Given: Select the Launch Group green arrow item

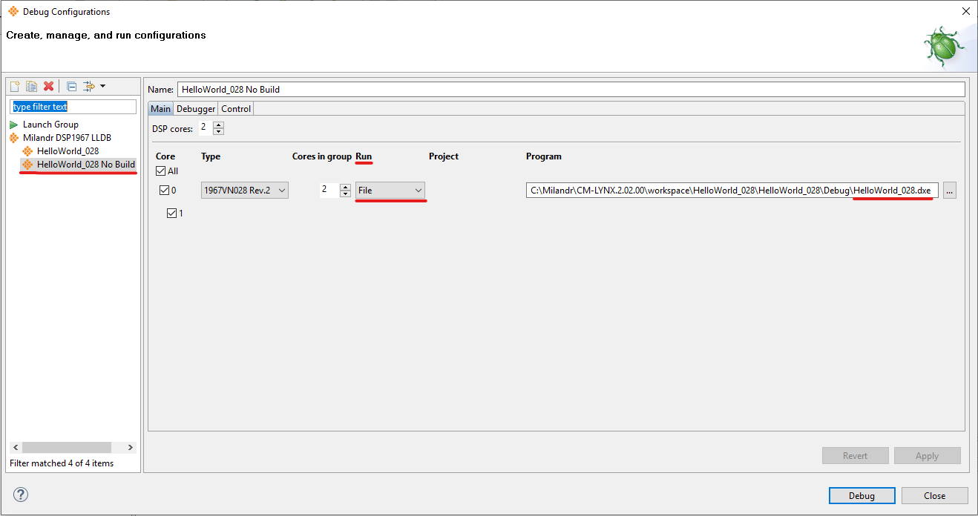Looking at the screenshot, I should tap(50, 125).
